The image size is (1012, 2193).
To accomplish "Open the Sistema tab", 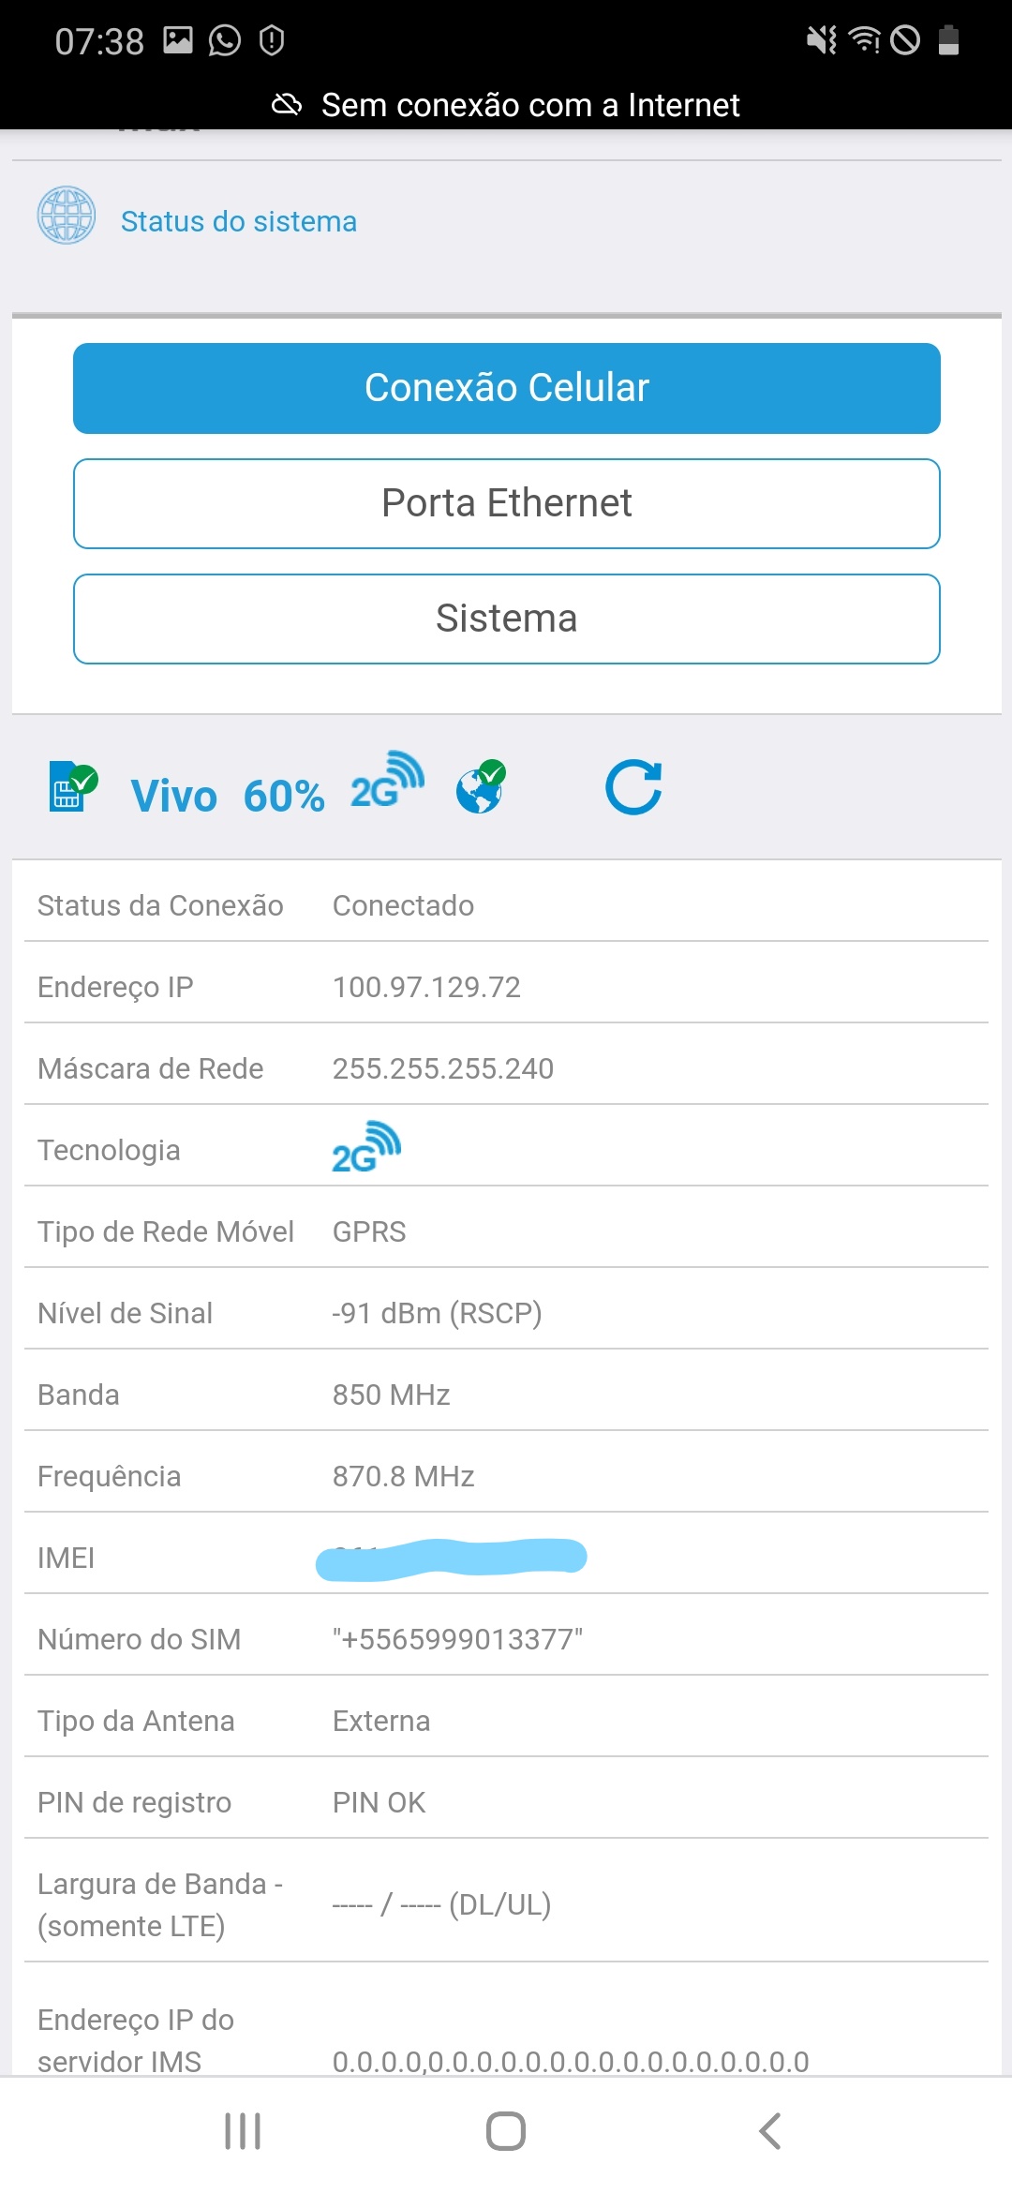I will coord(507,619).
